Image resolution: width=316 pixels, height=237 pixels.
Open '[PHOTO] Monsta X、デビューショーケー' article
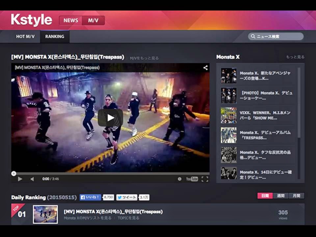266,95
